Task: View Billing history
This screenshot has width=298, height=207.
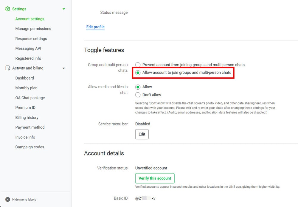Action: click(x=27, y=118)
